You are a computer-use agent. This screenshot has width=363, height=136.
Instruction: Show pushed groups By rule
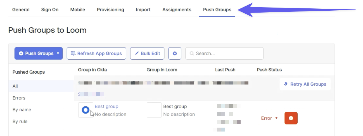(x=20, y=121)
